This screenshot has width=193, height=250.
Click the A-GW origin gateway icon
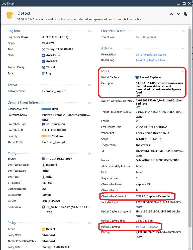click(43, 43)
